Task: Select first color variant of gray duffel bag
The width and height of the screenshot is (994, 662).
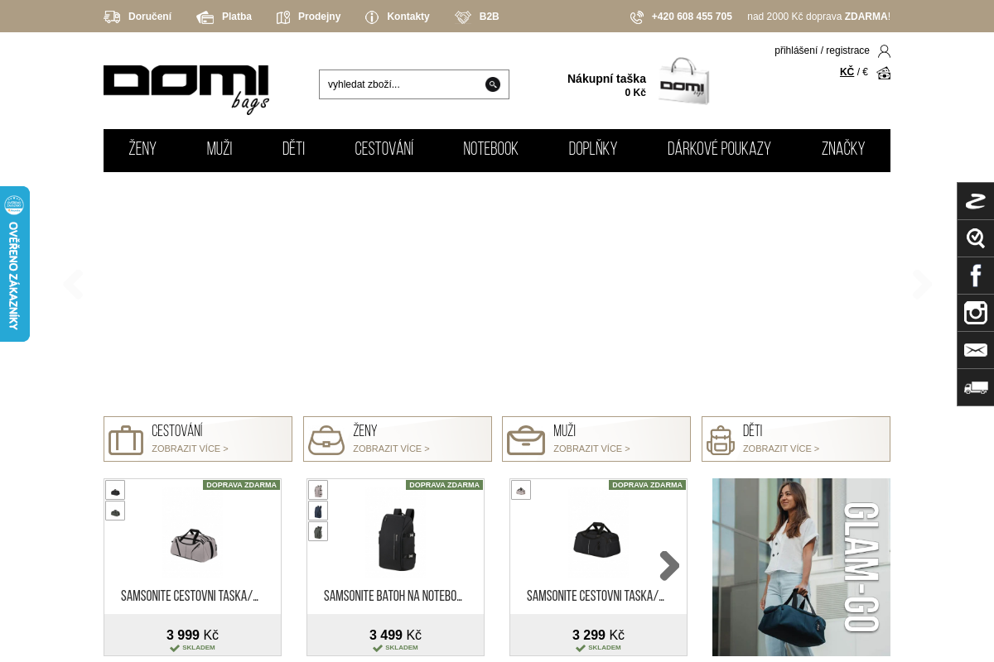Action: [115, 491]
